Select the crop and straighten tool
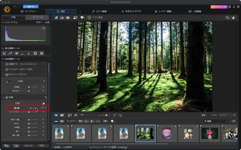 coord(4,53)
